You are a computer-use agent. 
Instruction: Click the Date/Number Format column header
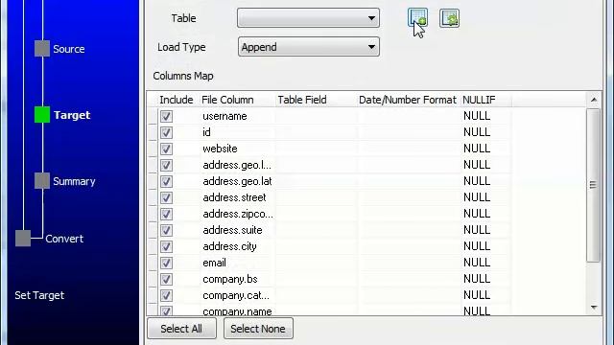408,100
